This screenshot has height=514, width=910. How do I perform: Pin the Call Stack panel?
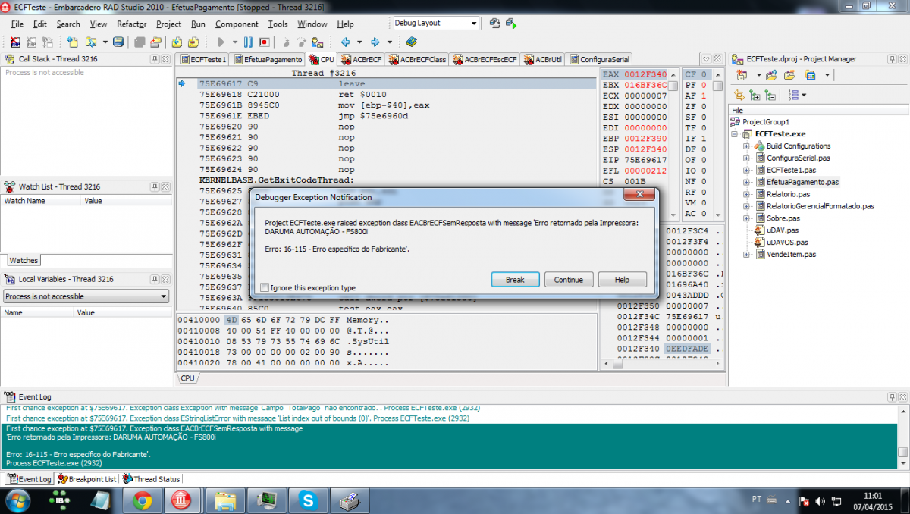[154, 59]
